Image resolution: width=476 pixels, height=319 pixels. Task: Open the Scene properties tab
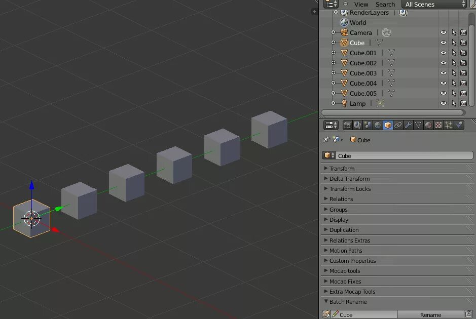pos(368,125)
